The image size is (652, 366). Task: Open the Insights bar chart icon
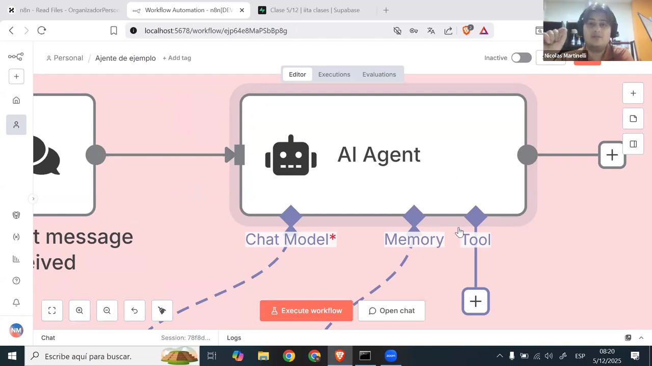(16, 259)
